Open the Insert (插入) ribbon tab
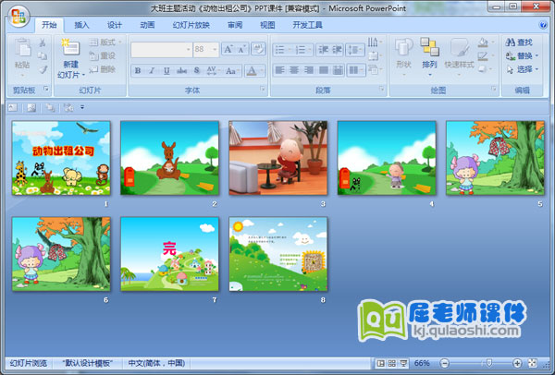Image resolution: width=555 pixels, height=375 pixels. (x=81, y=25)
